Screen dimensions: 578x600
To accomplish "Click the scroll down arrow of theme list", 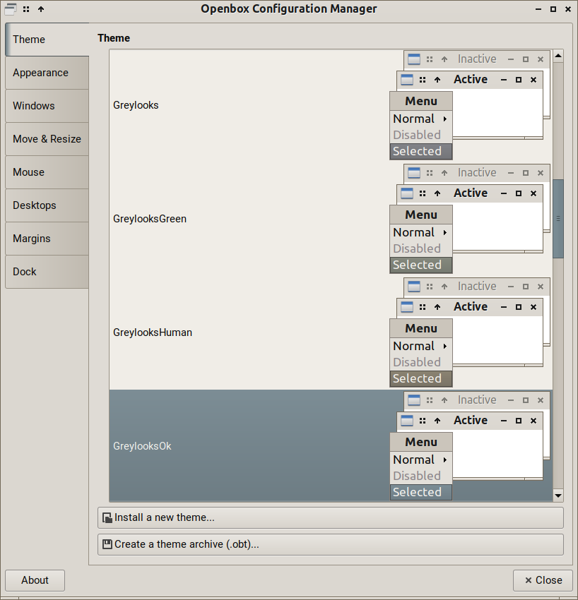I will coord(558,496).
